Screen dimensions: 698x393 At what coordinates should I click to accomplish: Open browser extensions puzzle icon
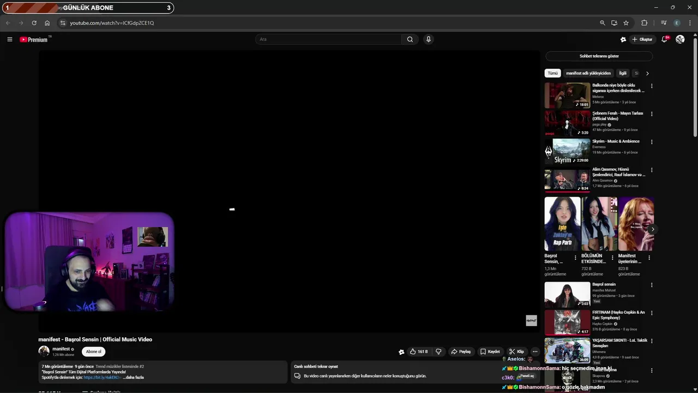coord(645,23)
